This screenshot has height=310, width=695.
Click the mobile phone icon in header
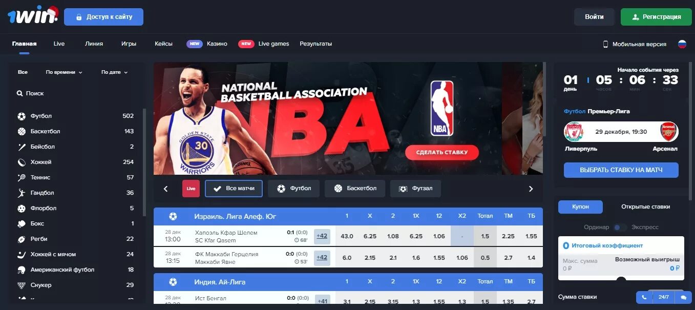tap(605, 44)
